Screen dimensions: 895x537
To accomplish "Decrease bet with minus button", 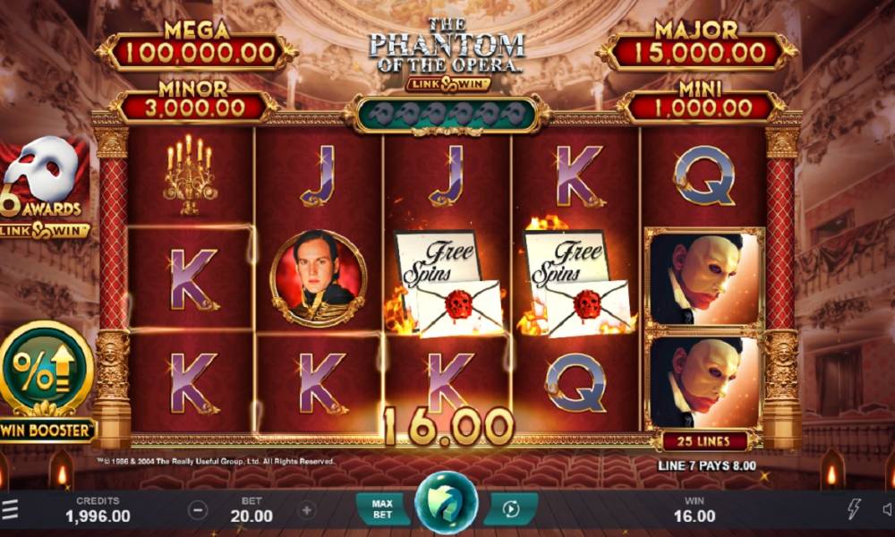I will coord(198,509).
